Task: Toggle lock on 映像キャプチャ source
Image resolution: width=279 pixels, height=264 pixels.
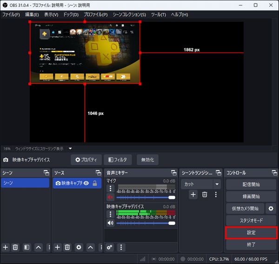Action: [x=95, y=183]
